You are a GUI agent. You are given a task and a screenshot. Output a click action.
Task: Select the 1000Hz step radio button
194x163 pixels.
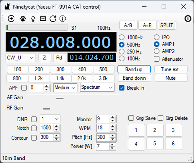pyautogui.click(x=122, y=37)
